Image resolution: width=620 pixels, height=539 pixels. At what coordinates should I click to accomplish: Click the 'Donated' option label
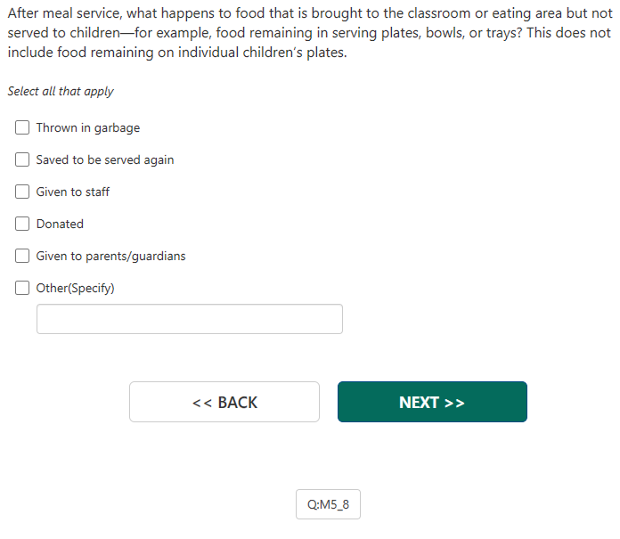click(60, 224)
